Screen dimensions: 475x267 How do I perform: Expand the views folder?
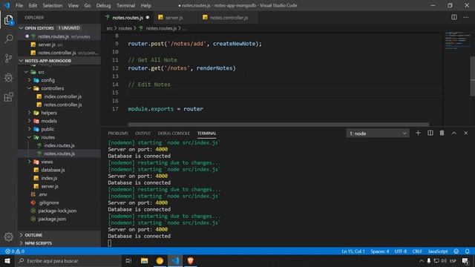tap(30, 162)
